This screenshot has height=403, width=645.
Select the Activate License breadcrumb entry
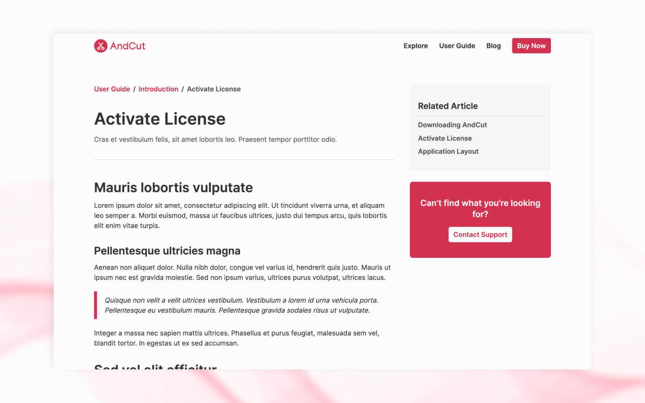[214, 89]
